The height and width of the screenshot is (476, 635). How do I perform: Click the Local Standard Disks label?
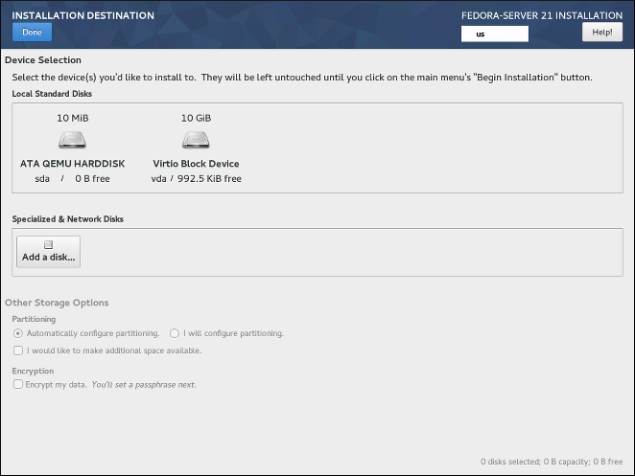[x=52, y=94]
